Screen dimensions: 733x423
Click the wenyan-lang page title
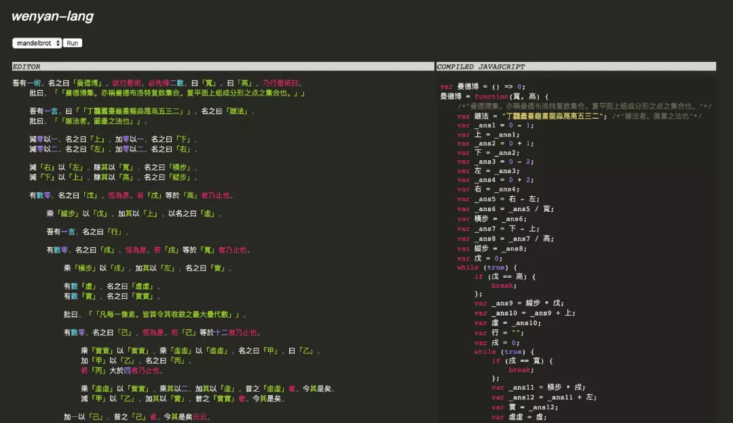(52, 16)
